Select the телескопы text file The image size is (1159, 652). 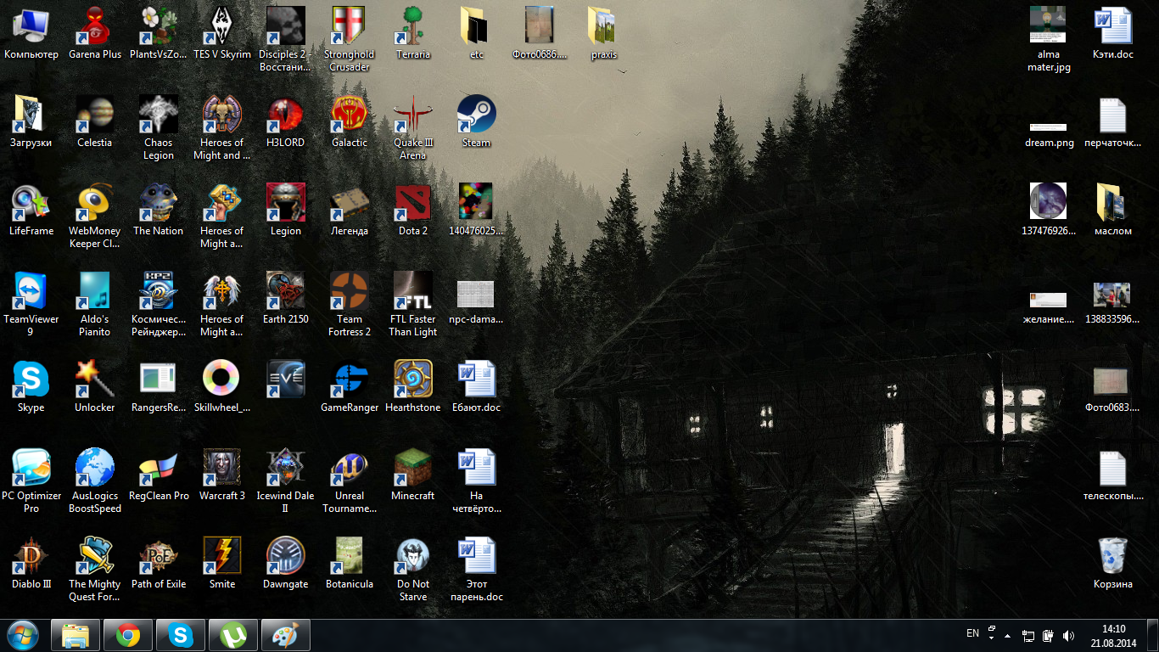(1112, 475)
